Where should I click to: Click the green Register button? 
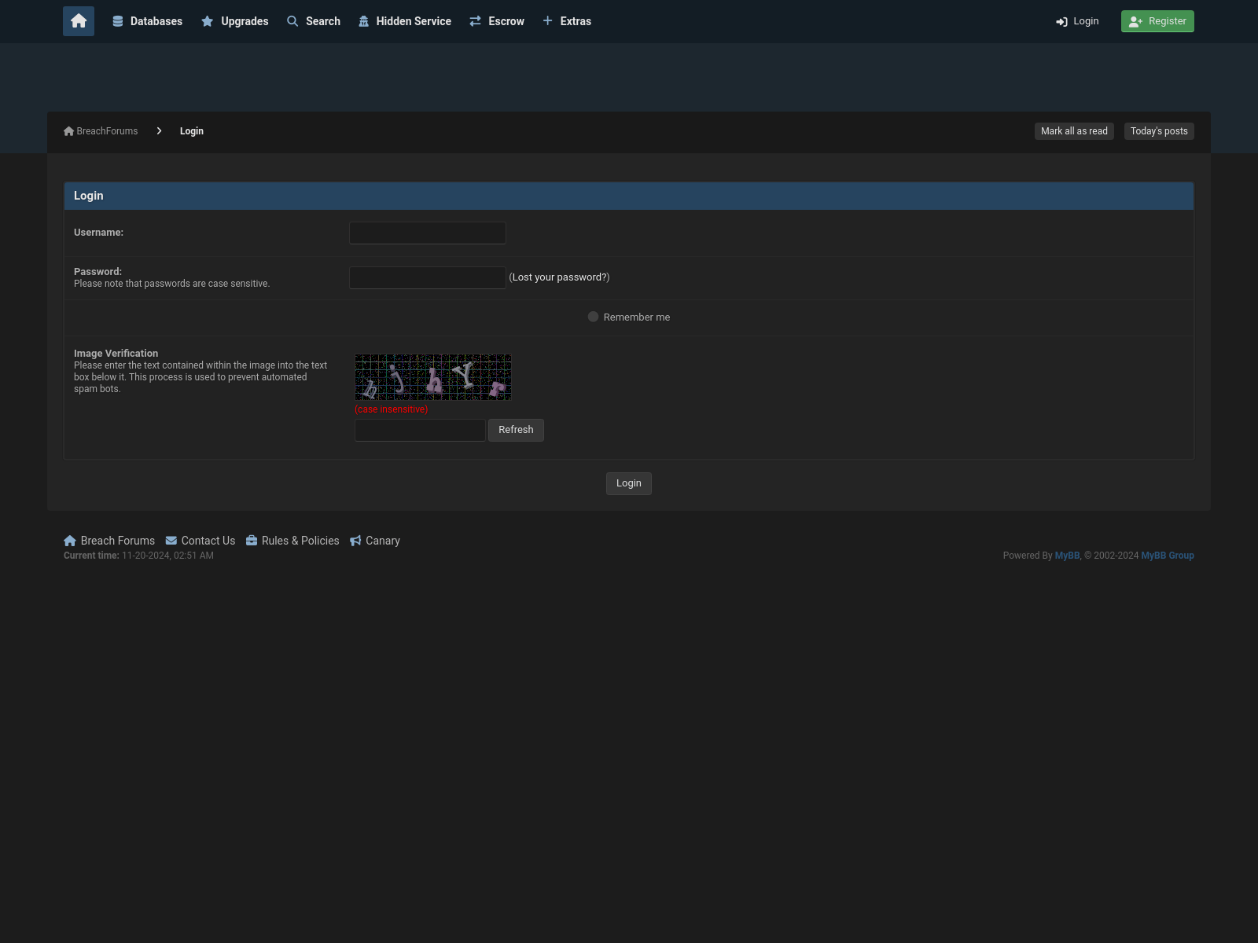[x=1157, y=21]
